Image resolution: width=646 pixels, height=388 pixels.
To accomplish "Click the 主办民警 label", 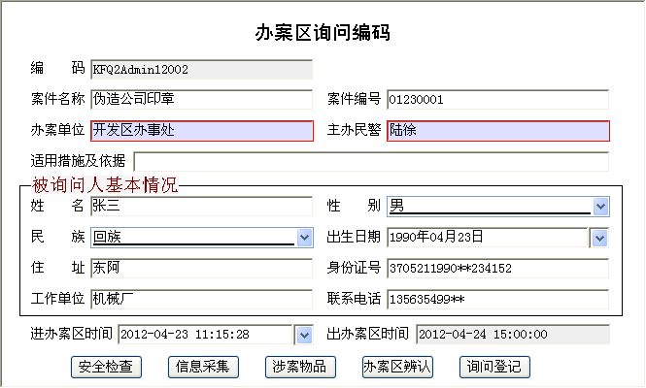I will [354, 130].
